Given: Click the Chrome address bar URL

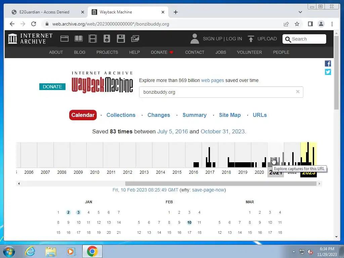Looking at the screenshot, I should 111,24.
